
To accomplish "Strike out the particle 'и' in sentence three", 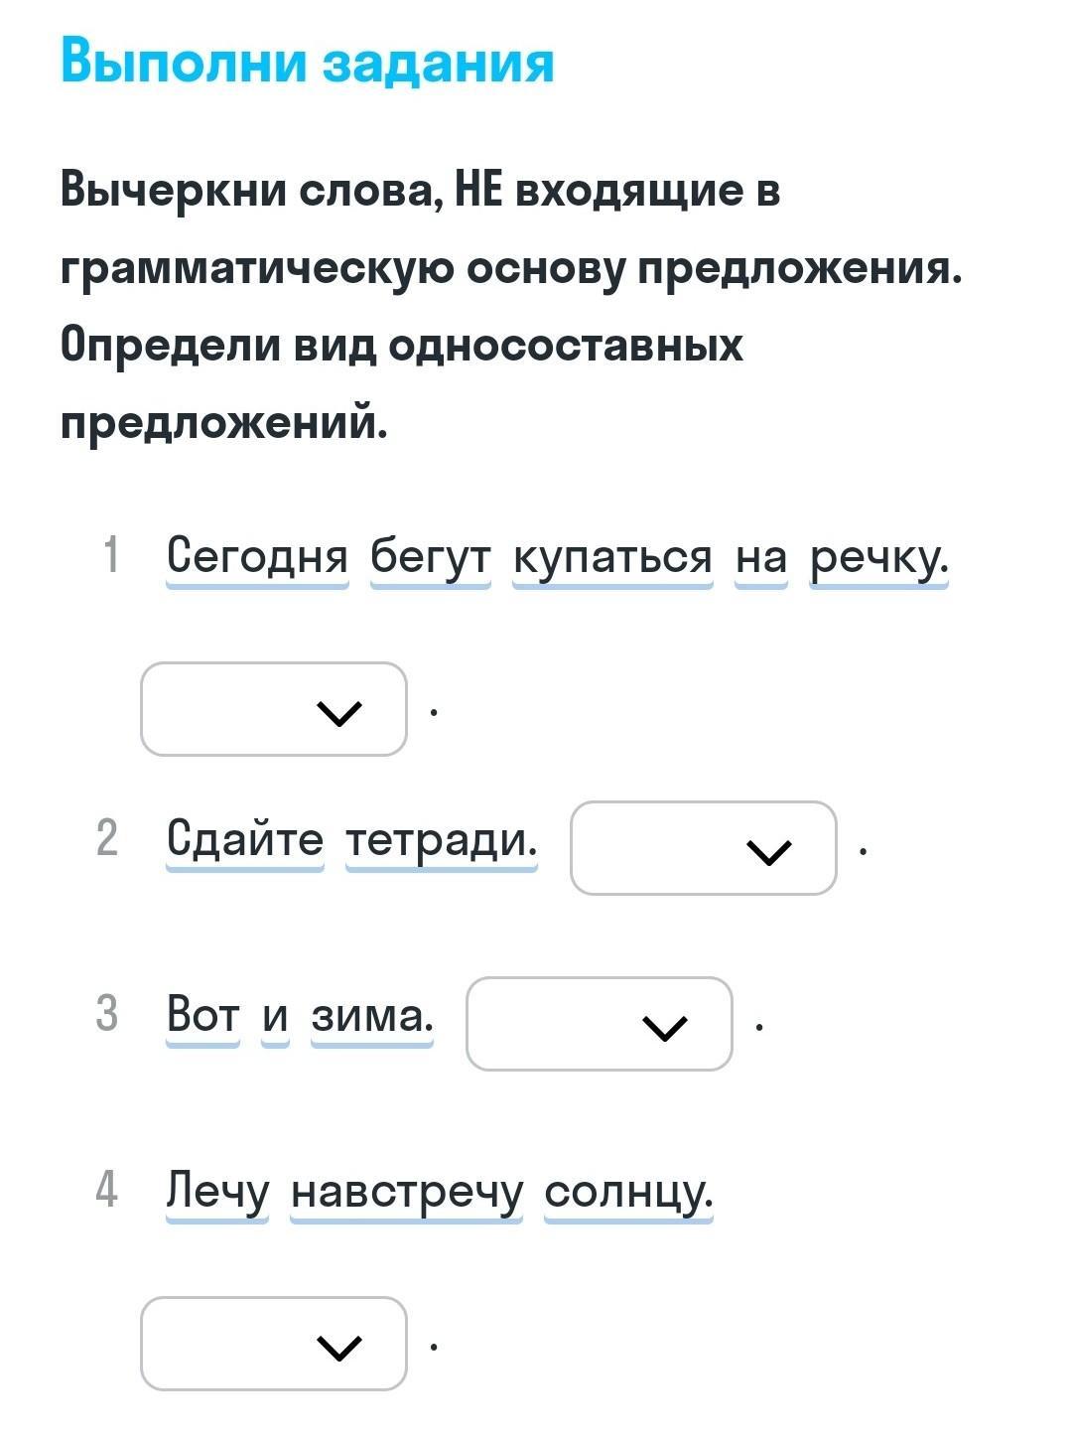I will point(275,1015).
